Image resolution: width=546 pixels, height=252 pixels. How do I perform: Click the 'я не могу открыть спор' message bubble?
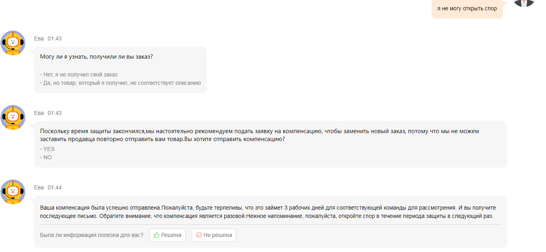[467, 8]
